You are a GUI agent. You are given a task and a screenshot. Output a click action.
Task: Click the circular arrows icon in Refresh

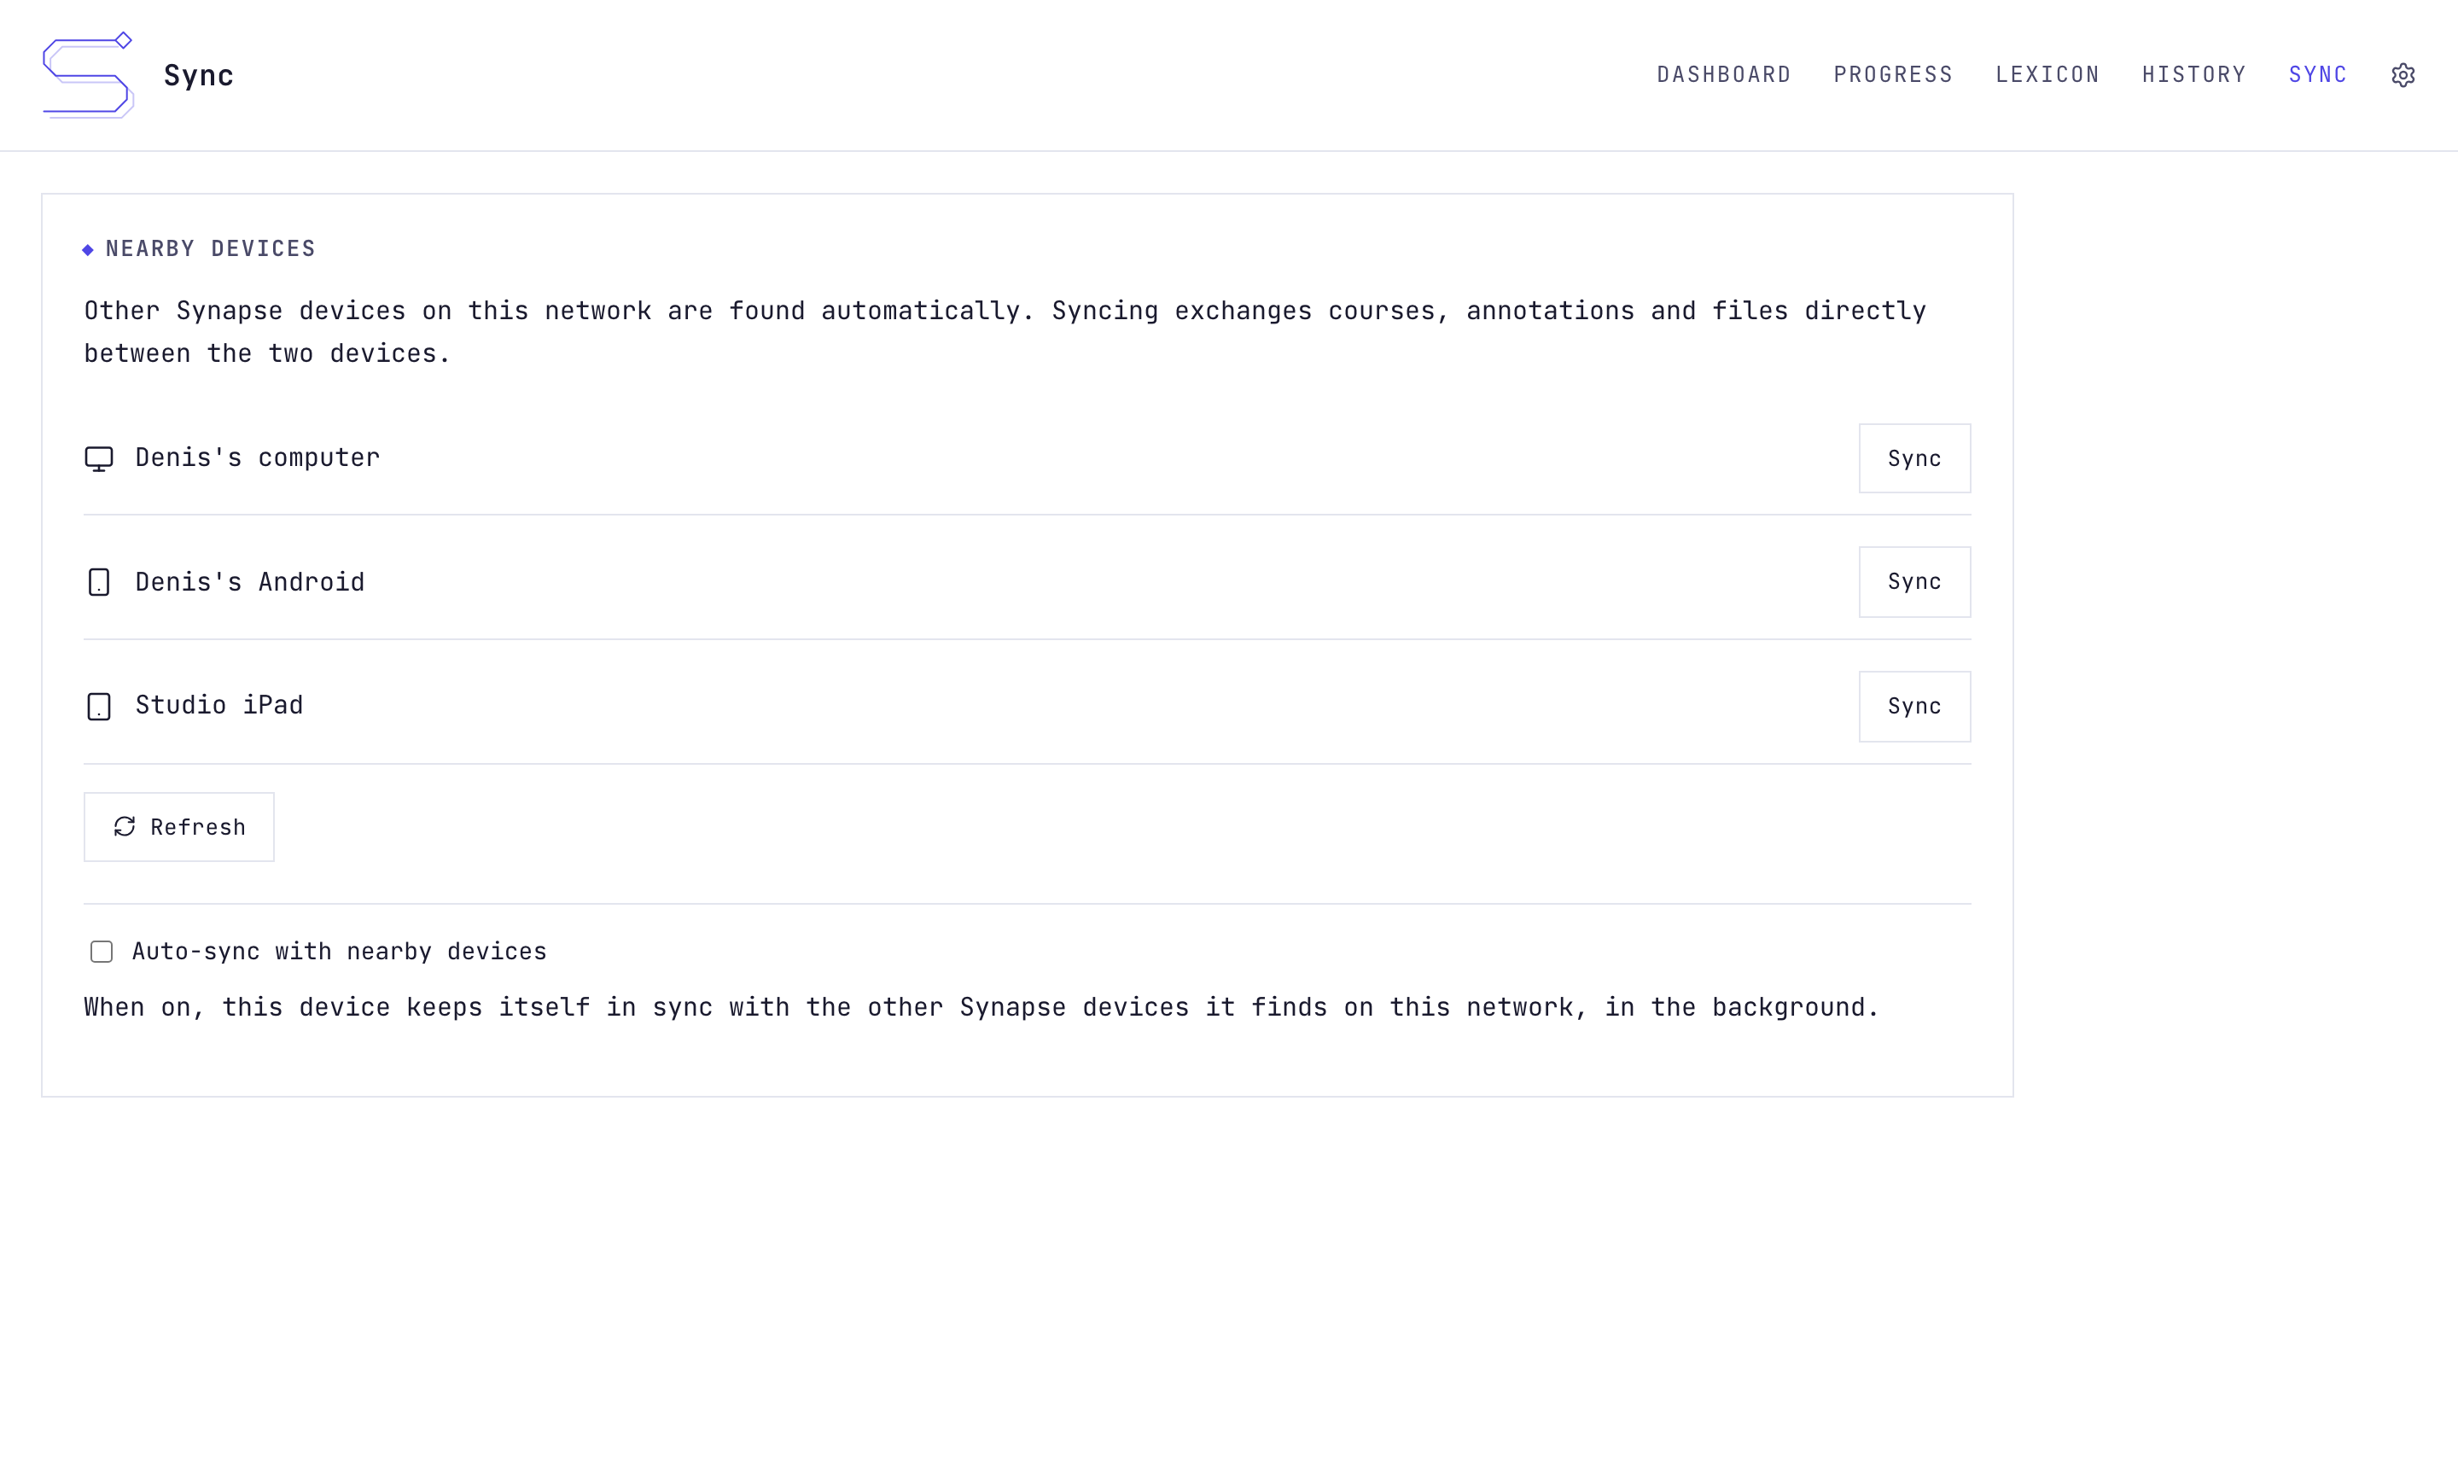click(125, 827)
